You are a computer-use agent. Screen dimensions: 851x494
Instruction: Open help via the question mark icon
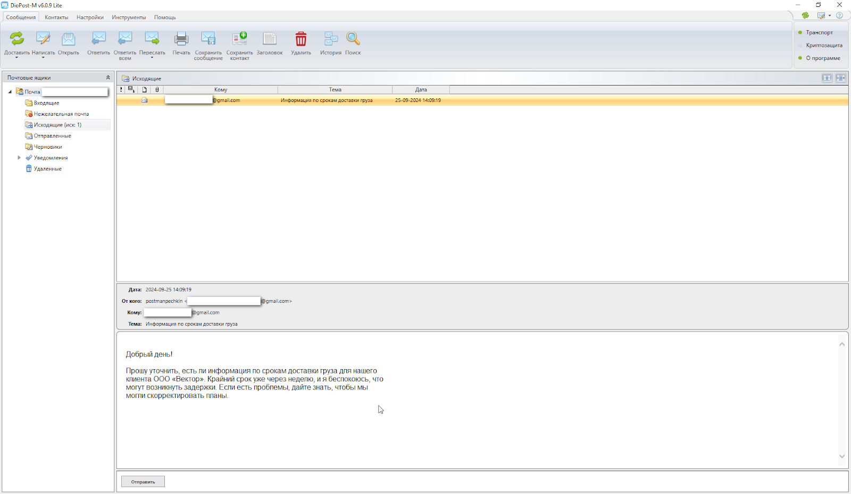click(x=839, y=15)
